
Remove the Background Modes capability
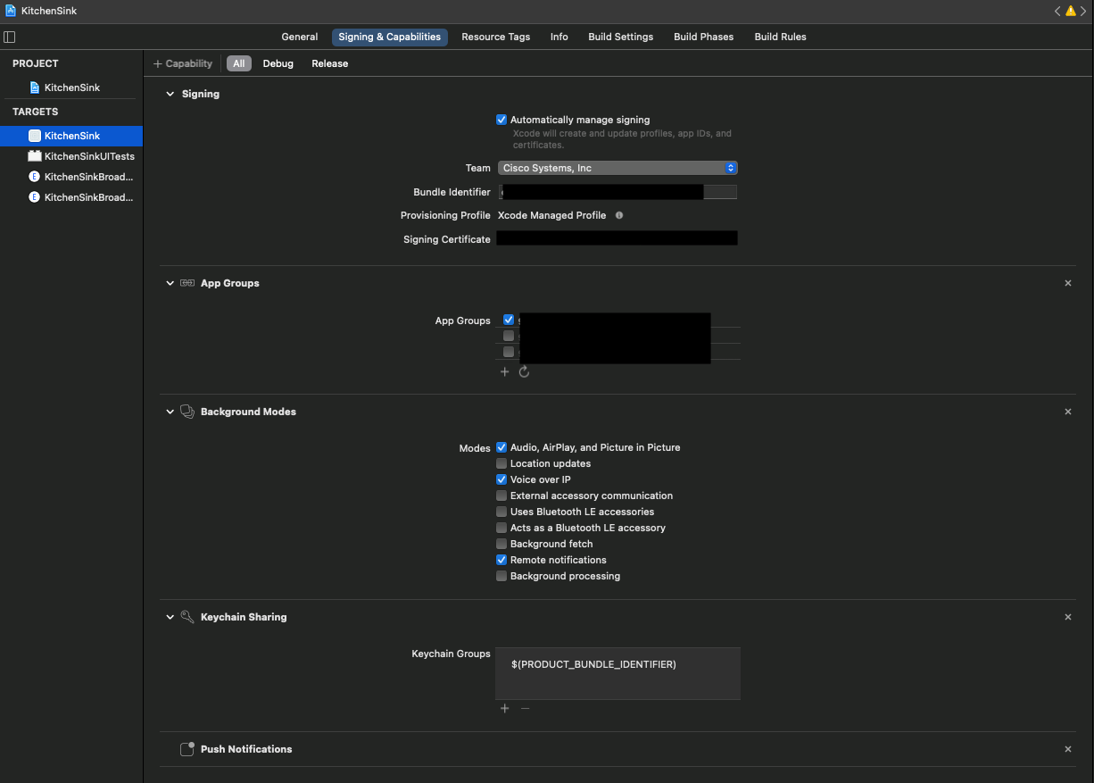[x=1068, y=412]
